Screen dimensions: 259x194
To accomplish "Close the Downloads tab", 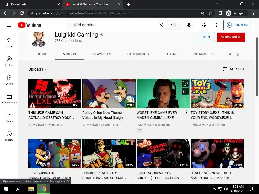I will (59, 4).
